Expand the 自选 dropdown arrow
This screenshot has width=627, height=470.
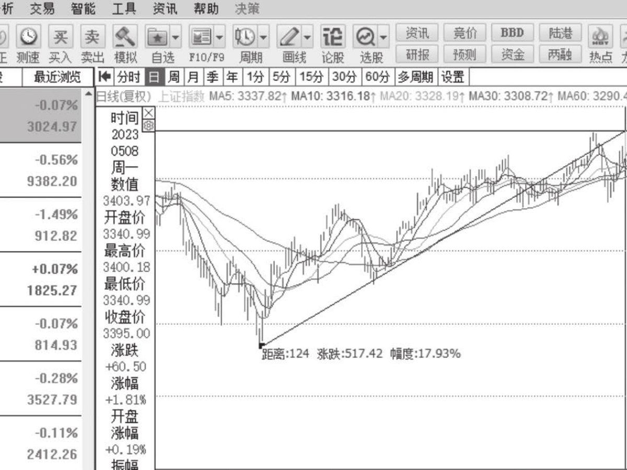click(175, 38)
